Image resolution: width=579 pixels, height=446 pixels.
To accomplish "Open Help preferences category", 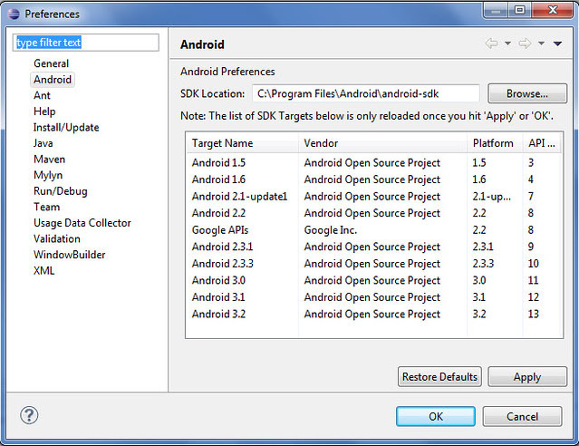I will coord(44,111).
